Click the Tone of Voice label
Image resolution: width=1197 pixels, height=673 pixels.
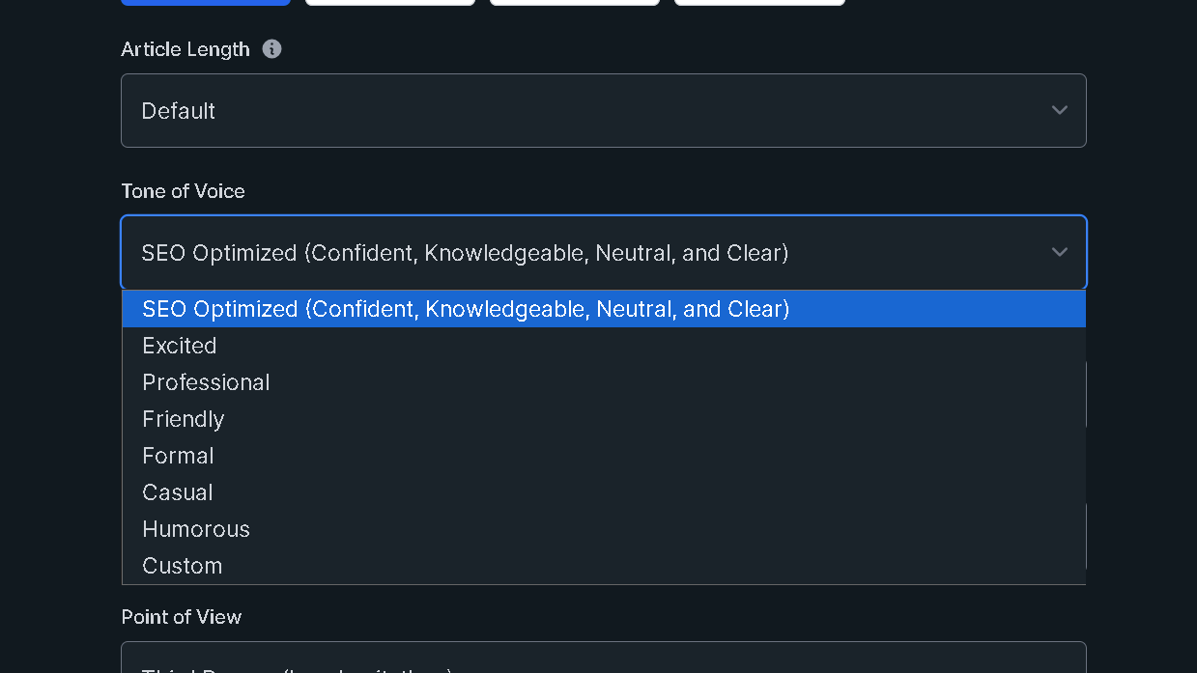(x=183, y=191)
